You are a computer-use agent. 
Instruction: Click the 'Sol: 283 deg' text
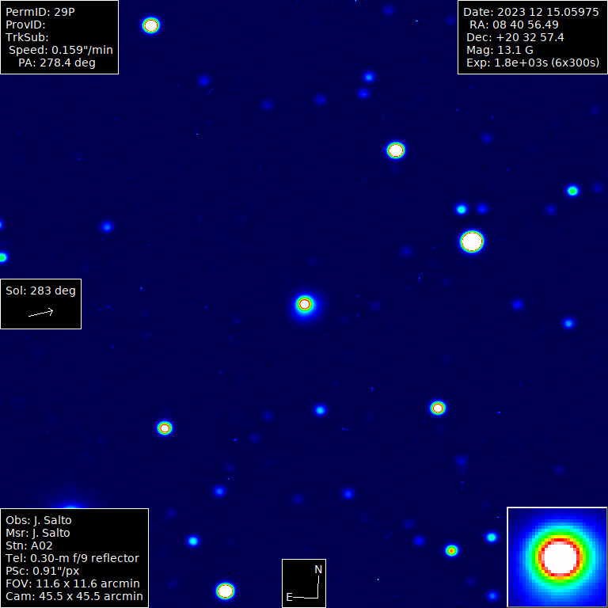[x=40, y=291]
